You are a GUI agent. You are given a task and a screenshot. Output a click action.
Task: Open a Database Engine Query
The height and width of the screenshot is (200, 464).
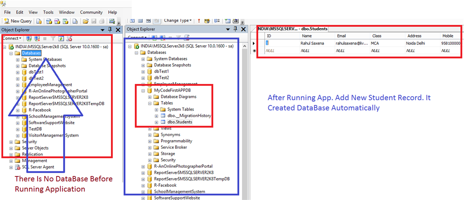(x=39, y=21)
